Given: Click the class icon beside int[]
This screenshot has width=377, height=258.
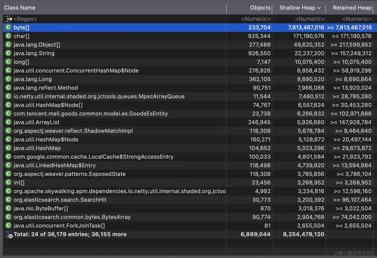Looking at the screenshot, I should tap(8, 182).
